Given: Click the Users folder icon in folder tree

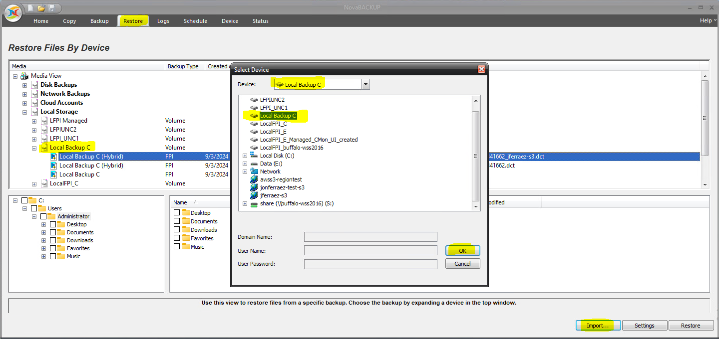Looking at the screenshot, I should pyautogui.click(x=42, y=208).
